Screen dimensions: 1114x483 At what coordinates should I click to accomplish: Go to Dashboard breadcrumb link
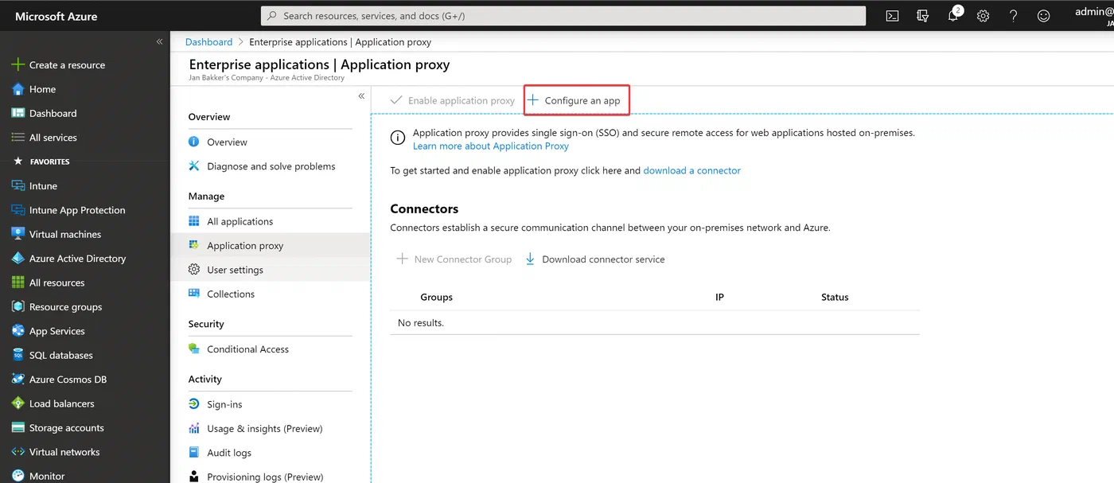click(208, 42)
